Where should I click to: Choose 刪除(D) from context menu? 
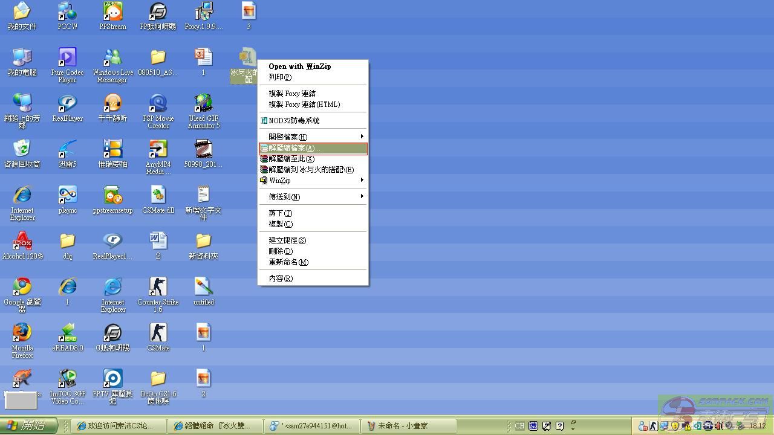click(281, 251)
